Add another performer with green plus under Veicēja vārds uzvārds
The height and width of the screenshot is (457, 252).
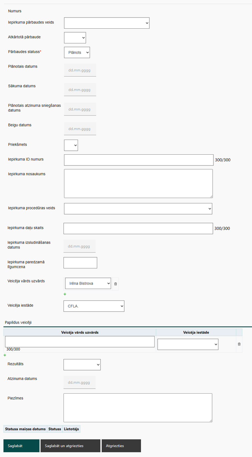65,294
